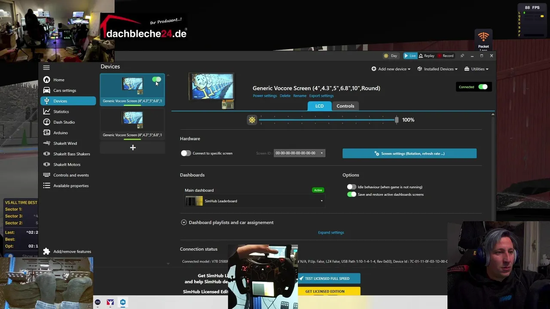The width and height of the screenshot is (550, 309).
Task: Open Arduino settings
Action: (61, 133)
